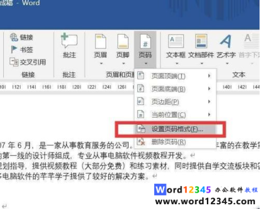Click the 页眉 header page icon

pyautogui.click(x=101, y=41)
